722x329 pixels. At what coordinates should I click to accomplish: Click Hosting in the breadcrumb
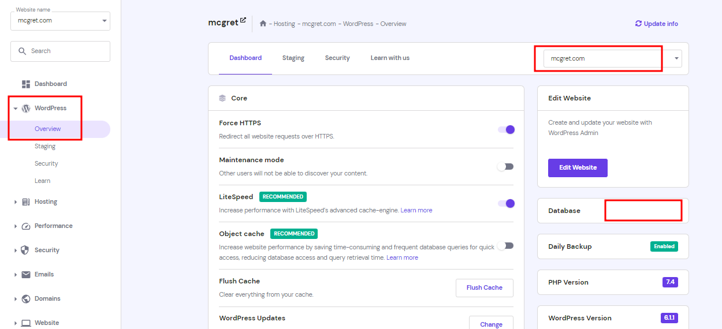(284, 24)
